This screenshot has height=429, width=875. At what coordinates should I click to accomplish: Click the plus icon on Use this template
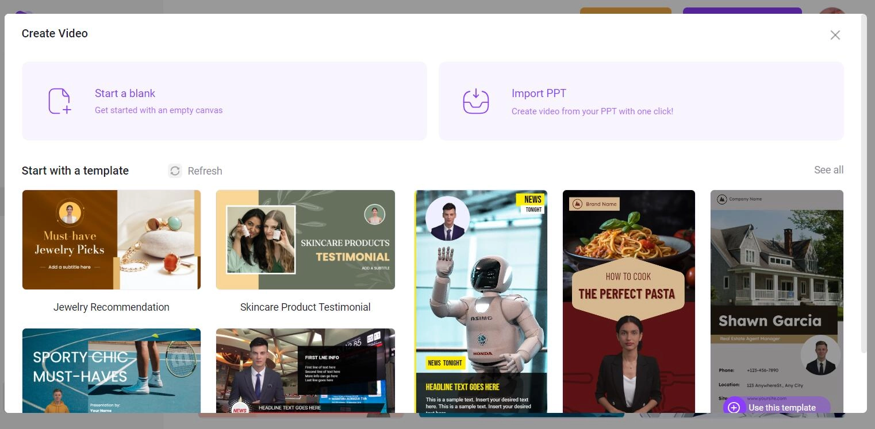pyautogui.click(x=734, y=408)
